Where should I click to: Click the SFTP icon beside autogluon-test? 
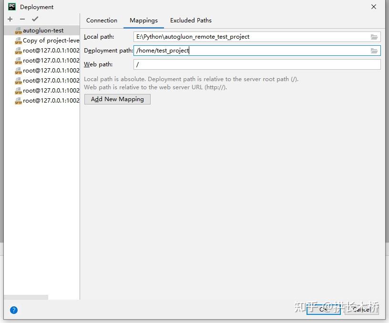coord(18,30)
